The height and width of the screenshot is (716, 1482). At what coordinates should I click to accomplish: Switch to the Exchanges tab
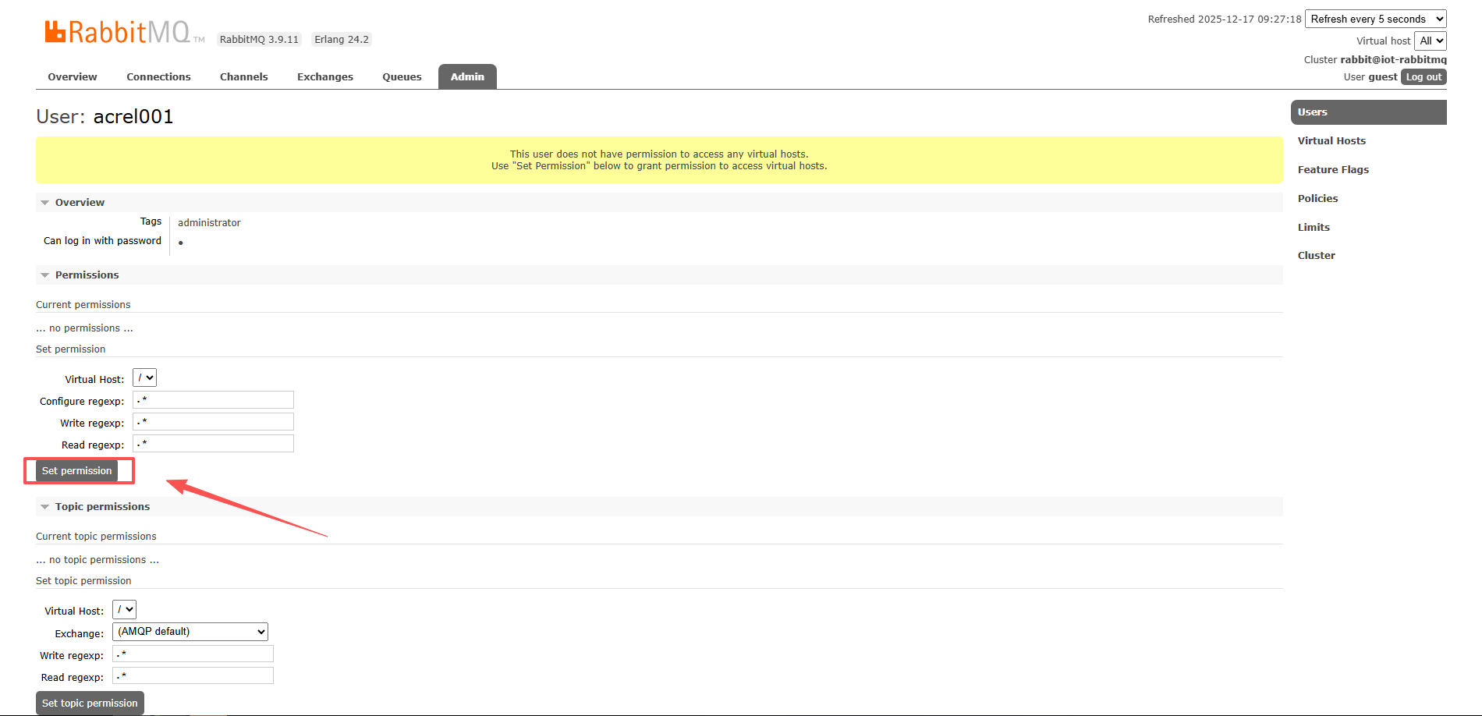(324, 77)
